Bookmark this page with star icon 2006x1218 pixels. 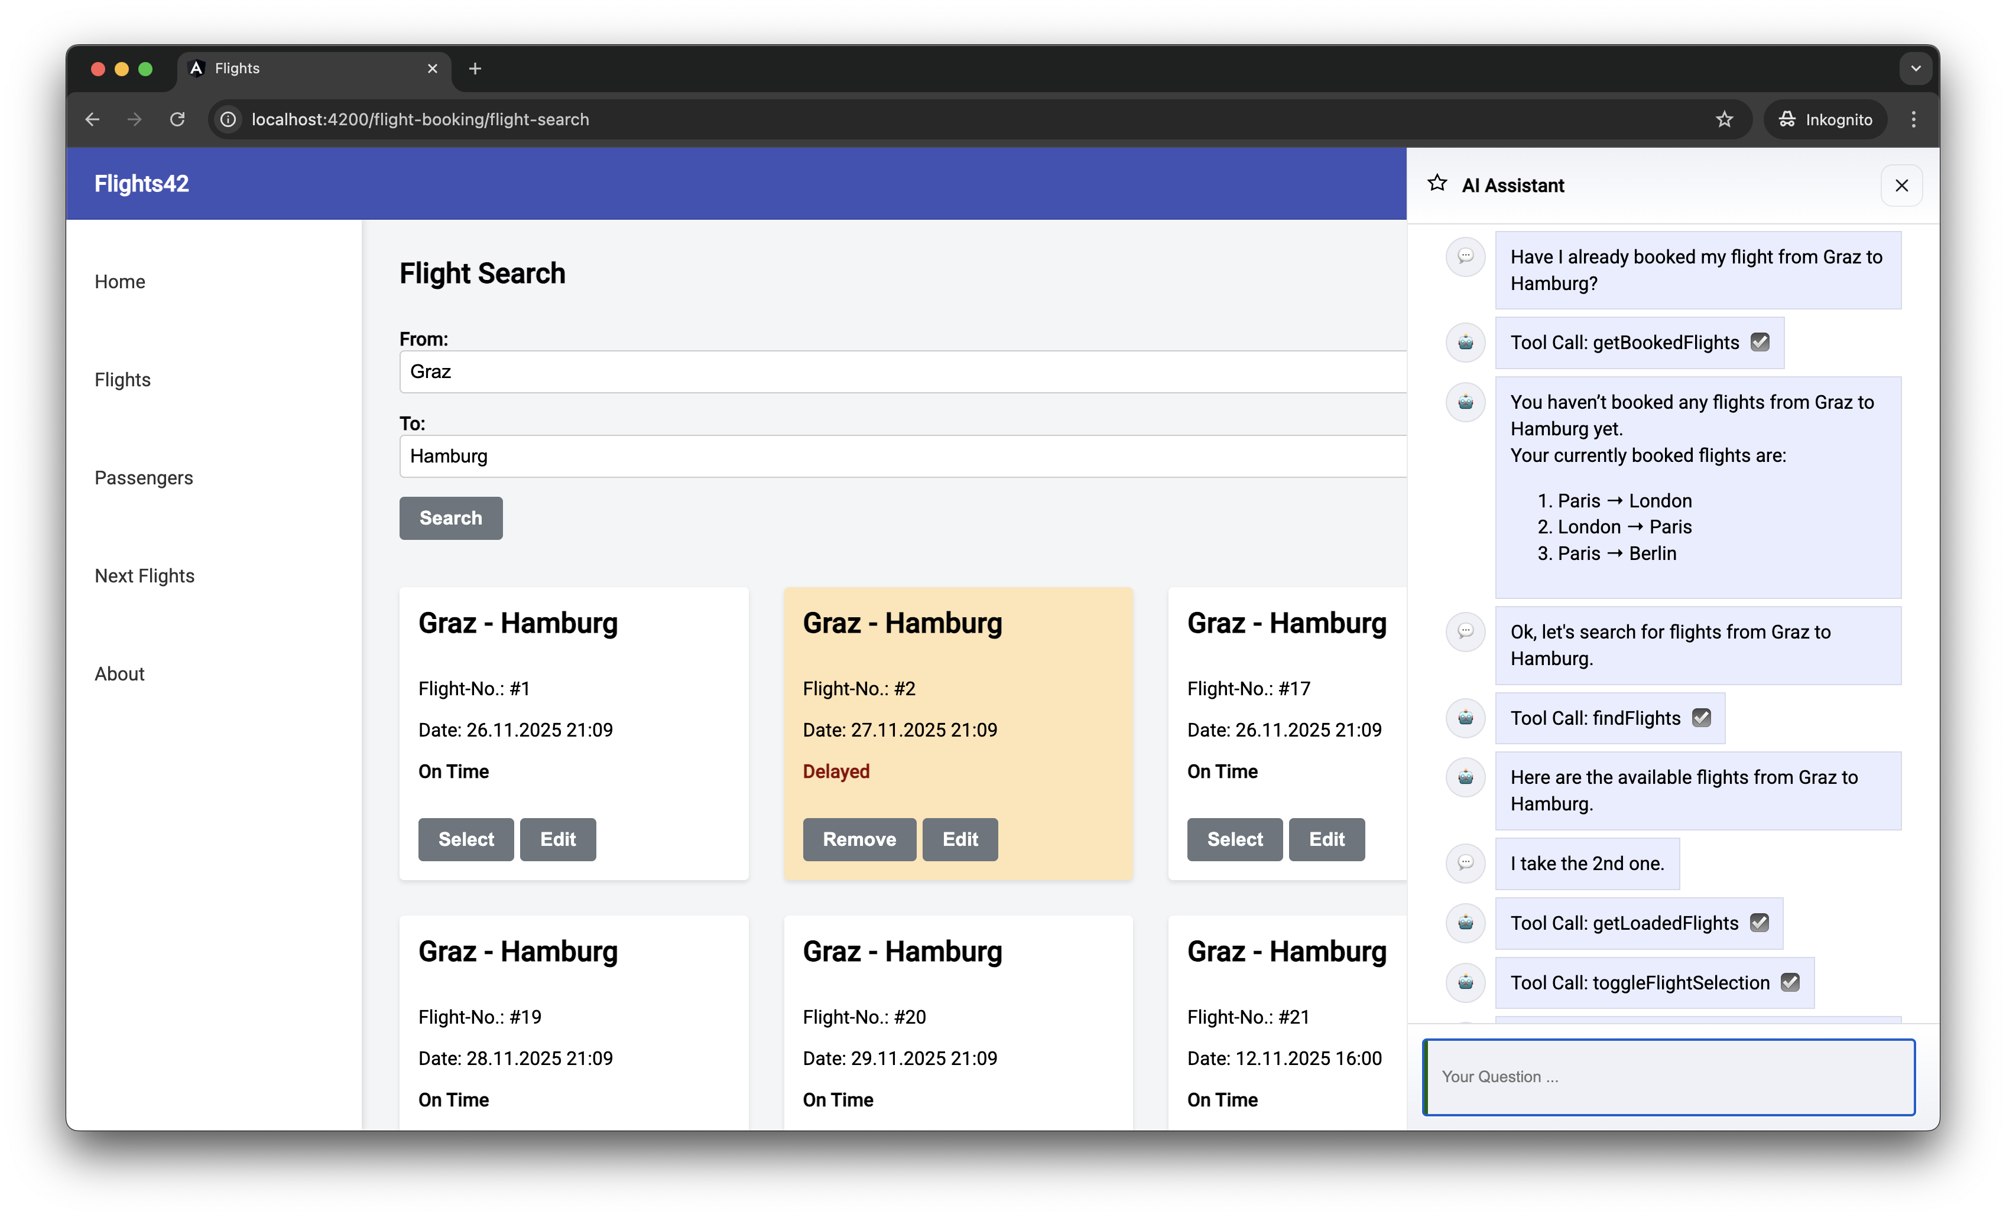point(1724,119)
